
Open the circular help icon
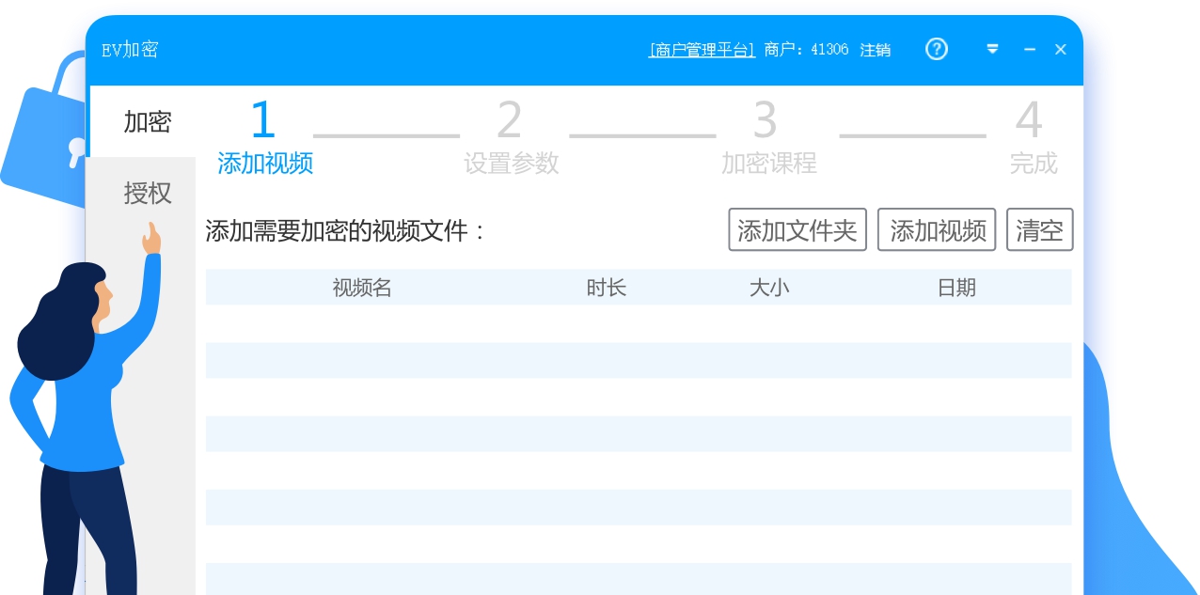(937, 49)
